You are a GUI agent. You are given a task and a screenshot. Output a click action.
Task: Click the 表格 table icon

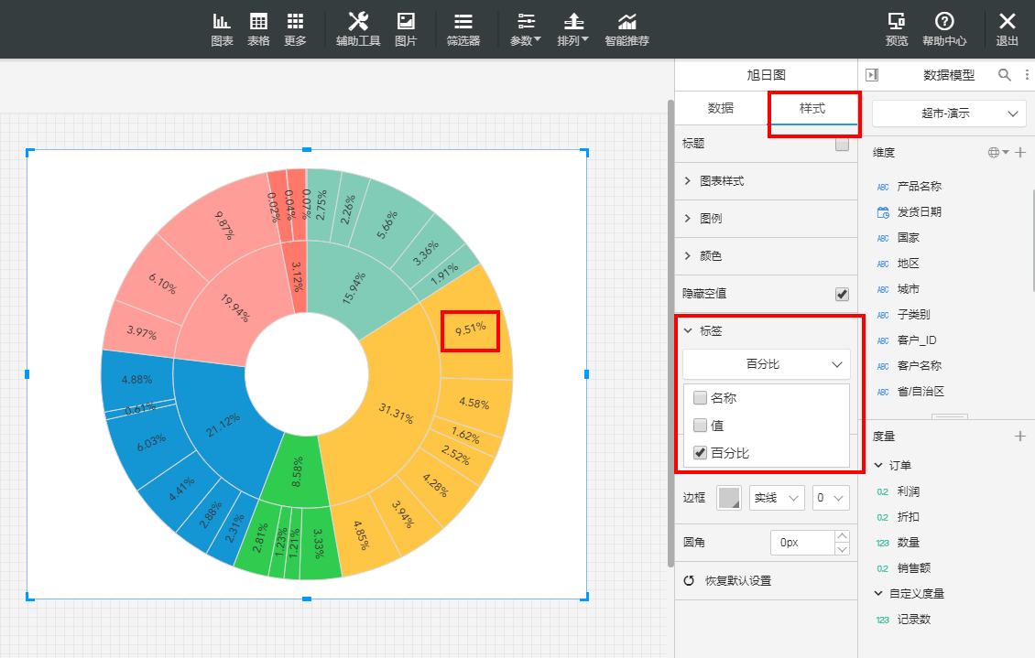258,29
